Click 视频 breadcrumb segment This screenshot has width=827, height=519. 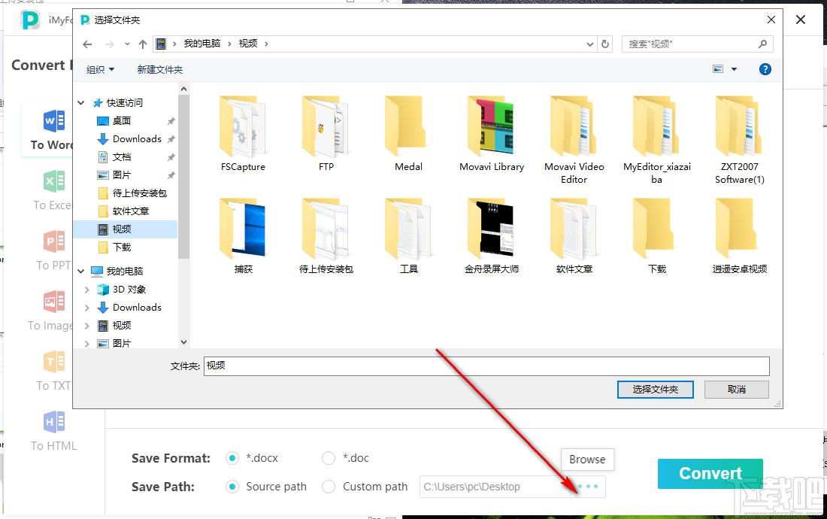[x=248, y=44]
